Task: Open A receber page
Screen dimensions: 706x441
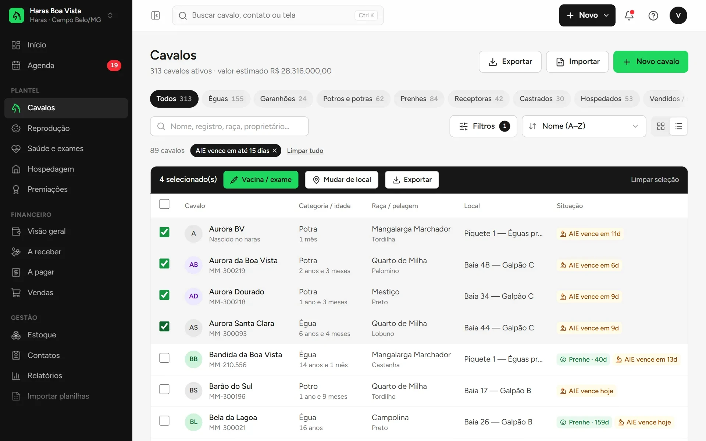Action: (x=66, y=252)
